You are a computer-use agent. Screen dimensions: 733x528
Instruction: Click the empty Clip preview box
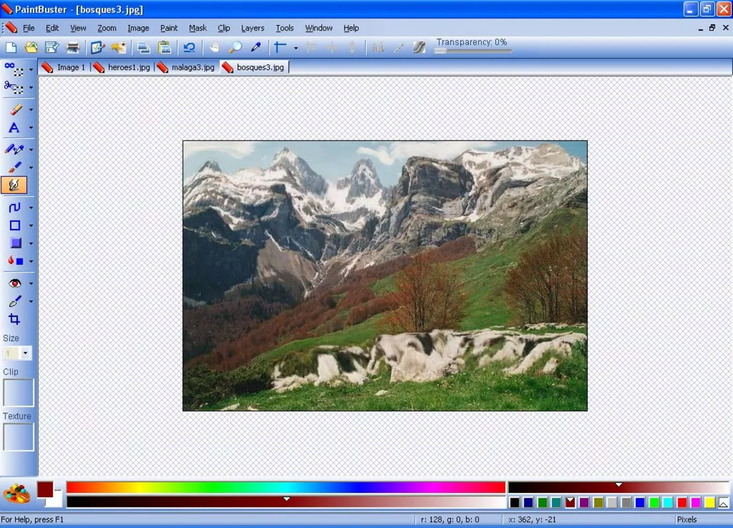click(18, 393)
